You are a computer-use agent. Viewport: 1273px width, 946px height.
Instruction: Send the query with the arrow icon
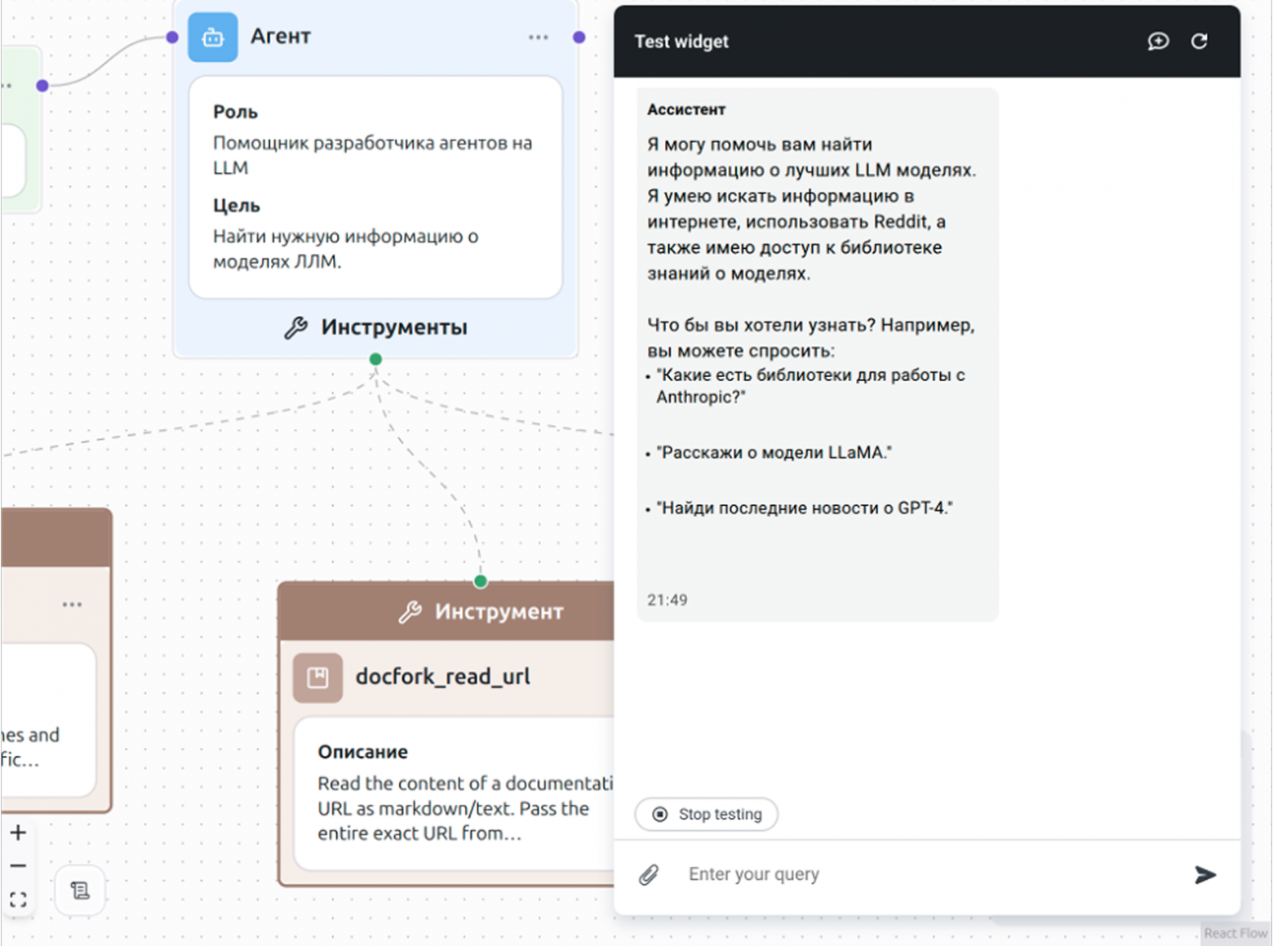coord(1205,876)
